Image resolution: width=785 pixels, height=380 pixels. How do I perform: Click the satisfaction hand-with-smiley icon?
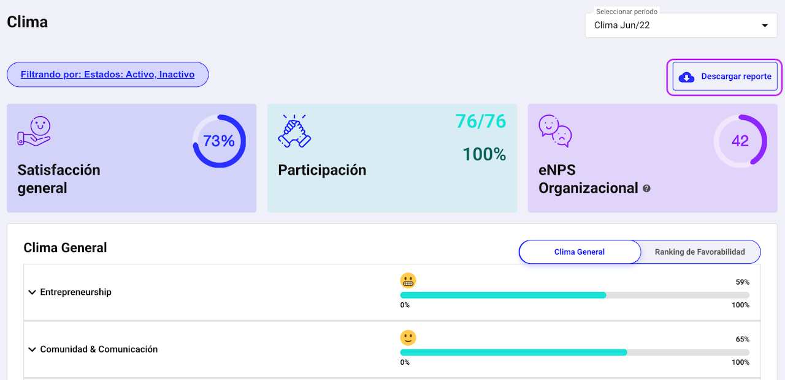pyautogui.click(x=34, y=131)
